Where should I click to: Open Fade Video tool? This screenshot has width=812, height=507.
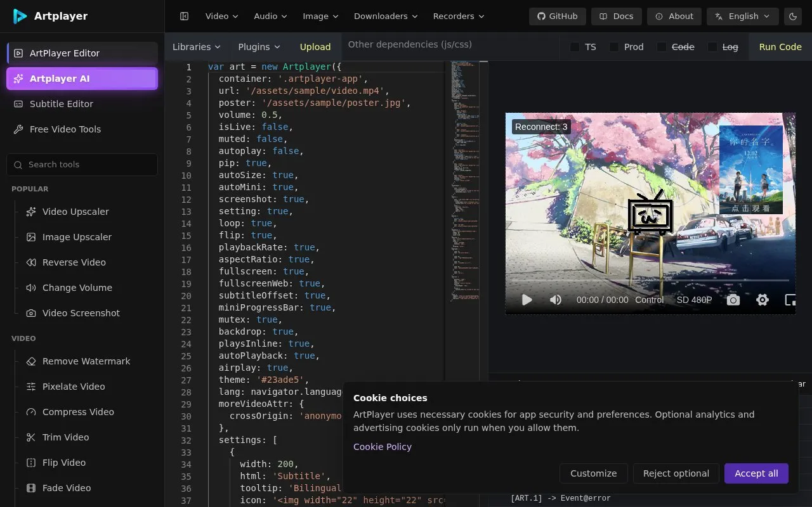(66, 488)
